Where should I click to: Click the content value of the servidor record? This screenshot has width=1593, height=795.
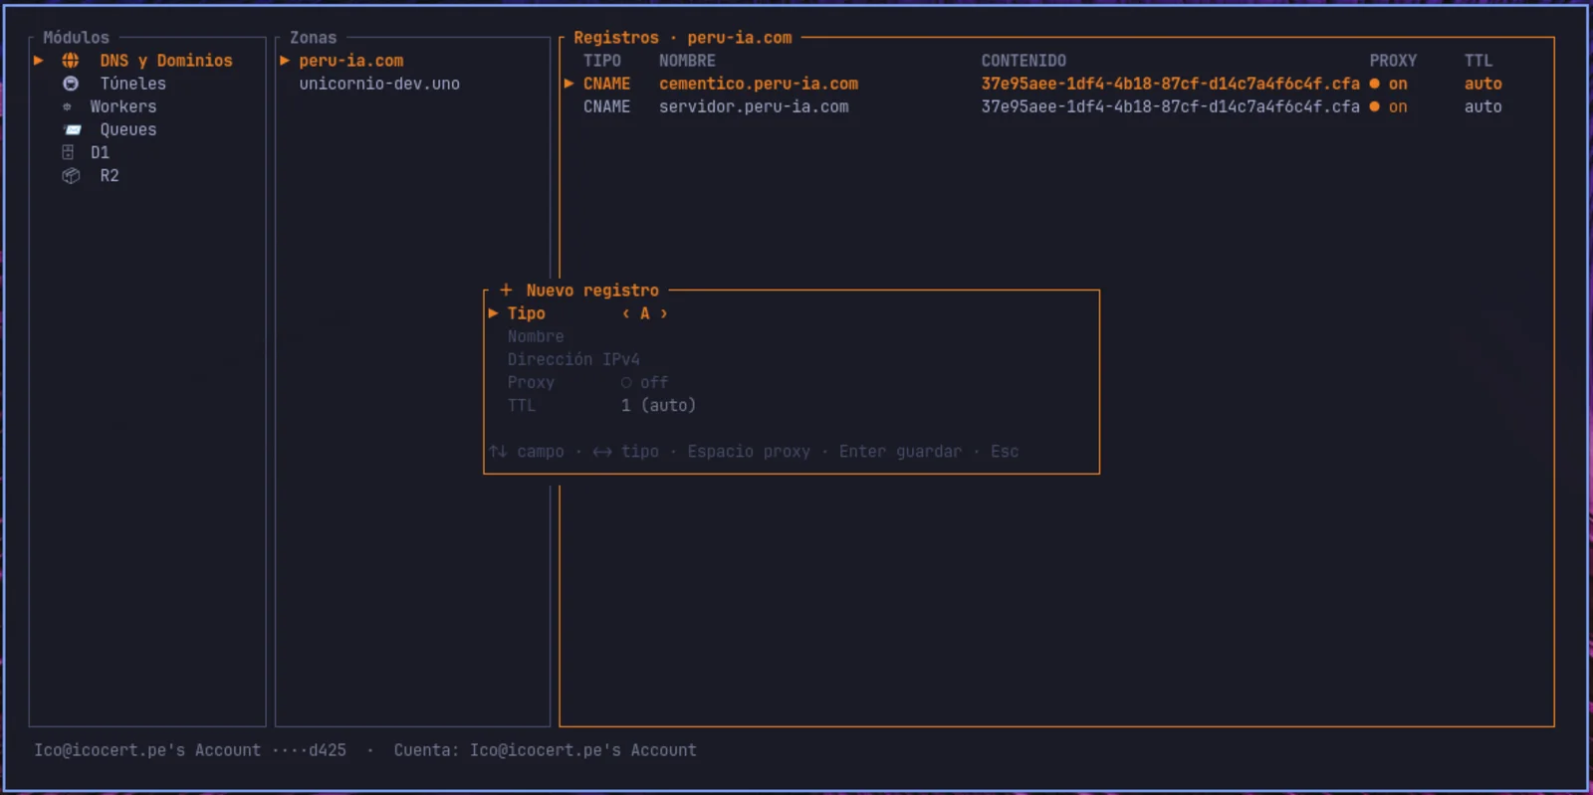tap(1170, 106)
